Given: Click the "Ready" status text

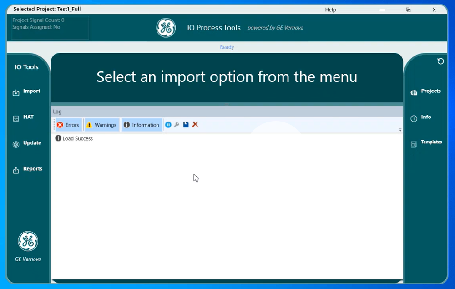Looking at the screenshot, I should click(227, 47).
